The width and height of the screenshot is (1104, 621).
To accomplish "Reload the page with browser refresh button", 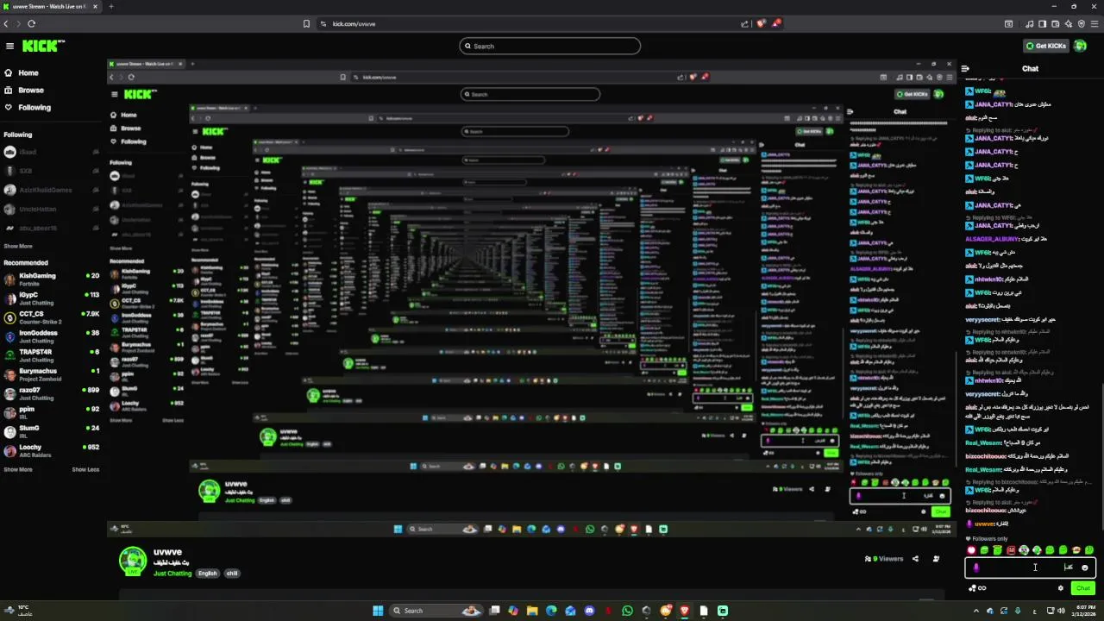I will (x=32, y=23).
